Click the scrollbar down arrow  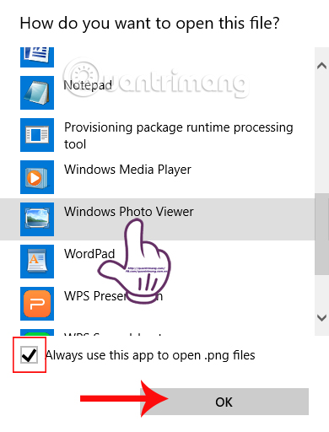tap(321, 318)
